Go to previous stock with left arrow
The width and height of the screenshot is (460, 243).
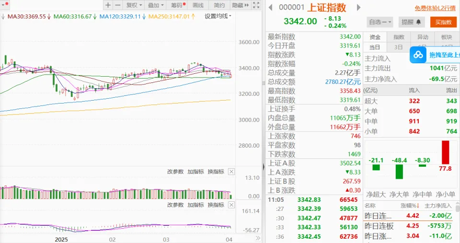coord(271,8)
